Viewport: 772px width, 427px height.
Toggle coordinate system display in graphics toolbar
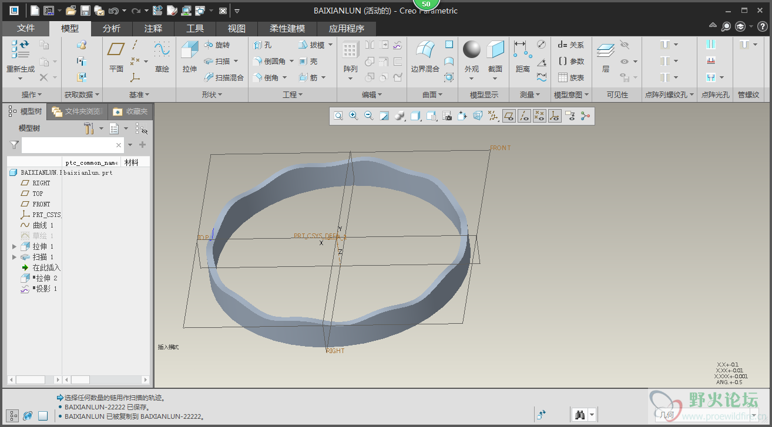555,116
